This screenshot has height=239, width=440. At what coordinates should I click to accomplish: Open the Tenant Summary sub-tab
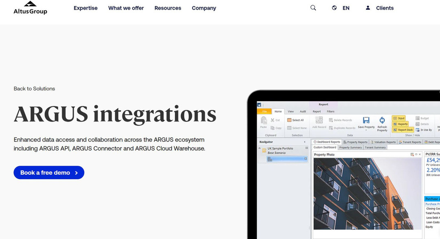coord(375,148)
